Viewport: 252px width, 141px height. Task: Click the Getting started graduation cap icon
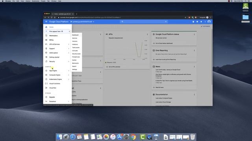tap(46, 57)
